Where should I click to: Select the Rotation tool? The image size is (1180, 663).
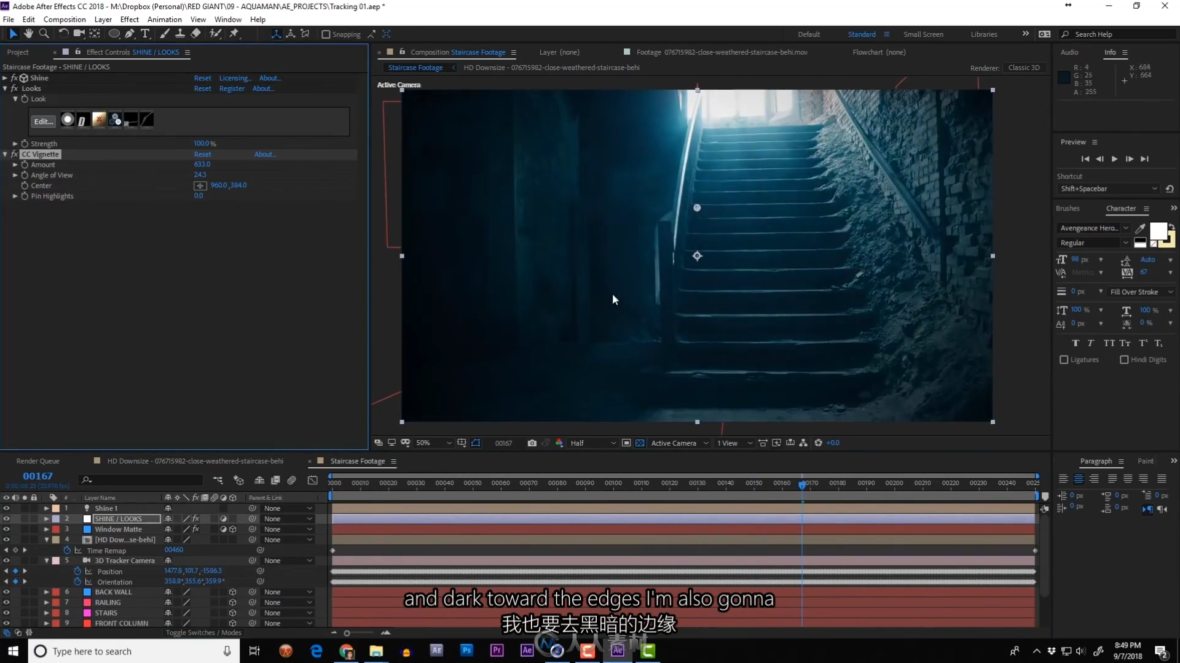coord(63,34)
